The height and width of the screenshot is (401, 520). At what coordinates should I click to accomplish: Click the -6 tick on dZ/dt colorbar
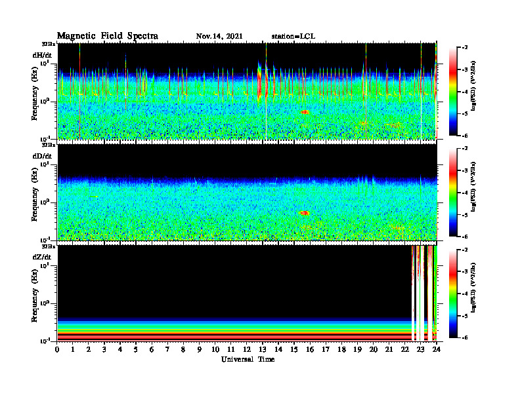[464, 337]
